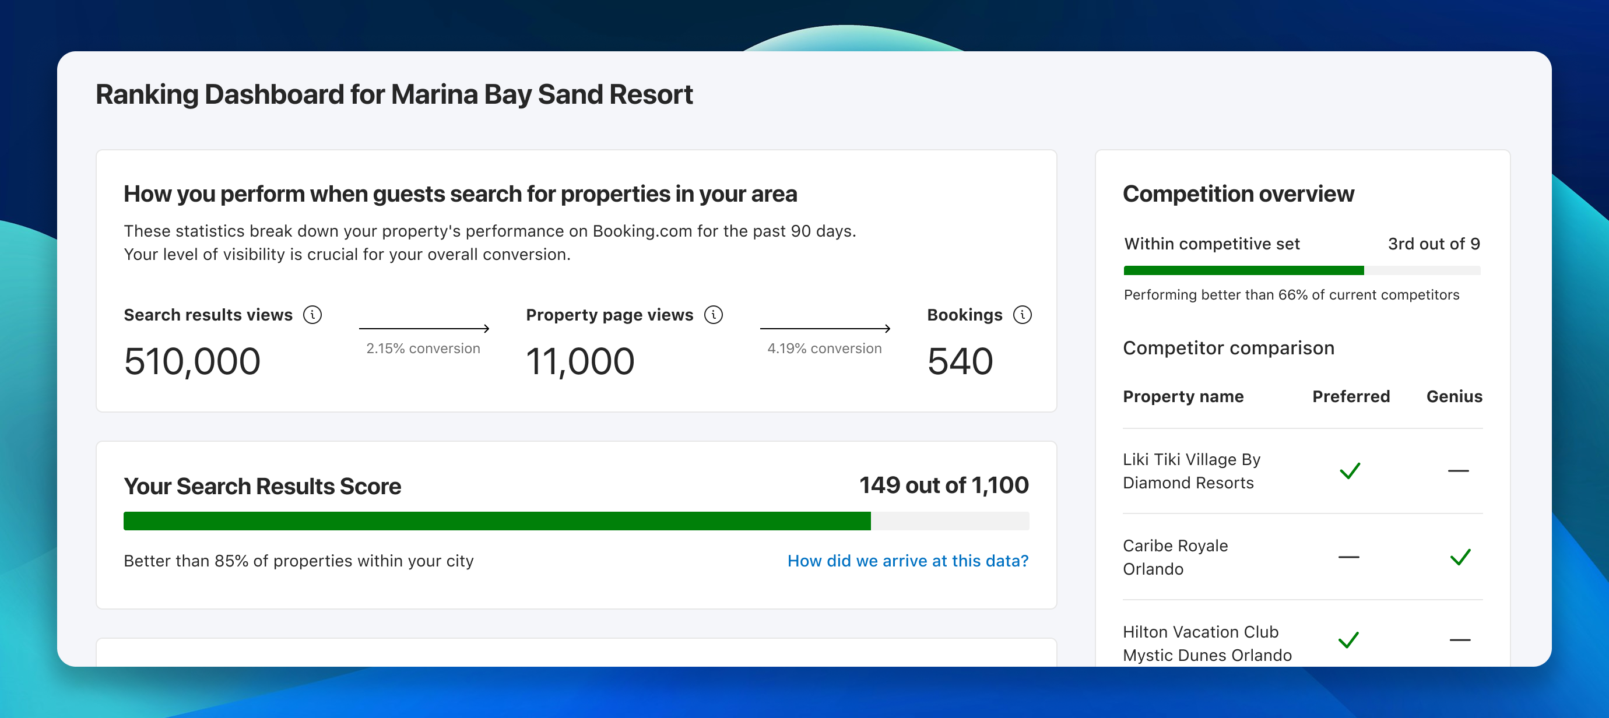This screenshot has height=718, width=1609.
Task: Click the '149 out of 1,100' score text
Action: click(944, 485)
